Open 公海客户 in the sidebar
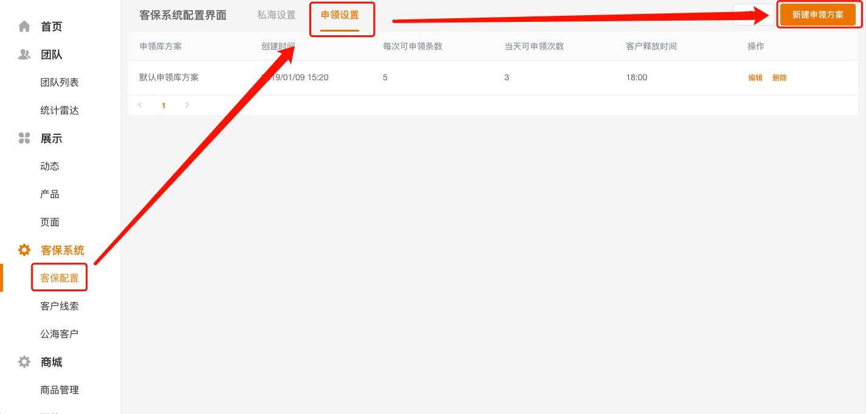The image size is (866, 414). 60,334
